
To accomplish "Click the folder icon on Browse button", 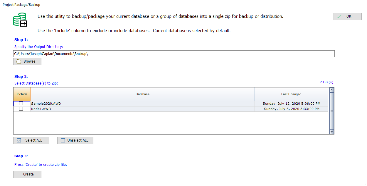I will (x=19, y=61).
